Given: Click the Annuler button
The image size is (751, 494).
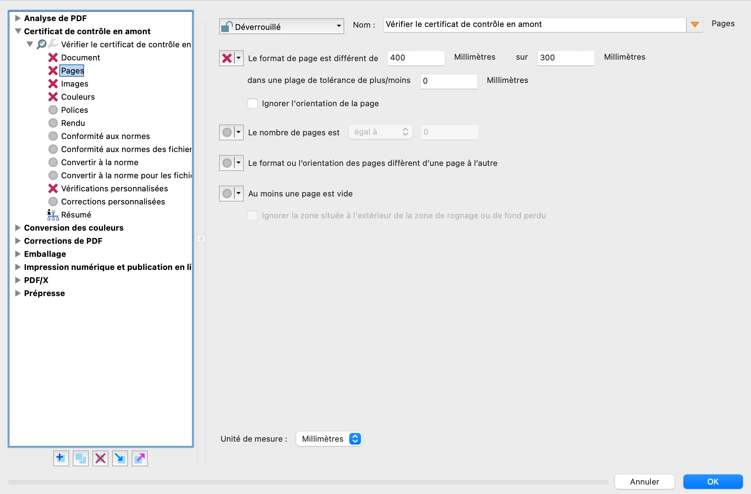Looking at the screenshot, I should pyautogui.click(x=644, y=482).
